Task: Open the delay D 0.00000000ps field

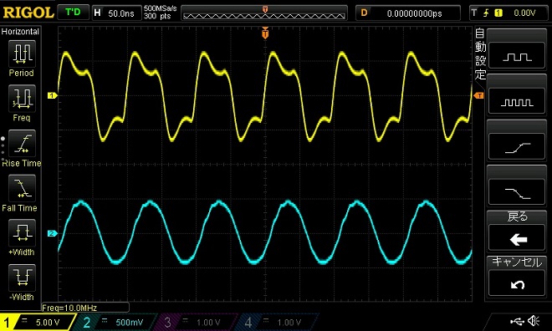Action: click(408, 13)
